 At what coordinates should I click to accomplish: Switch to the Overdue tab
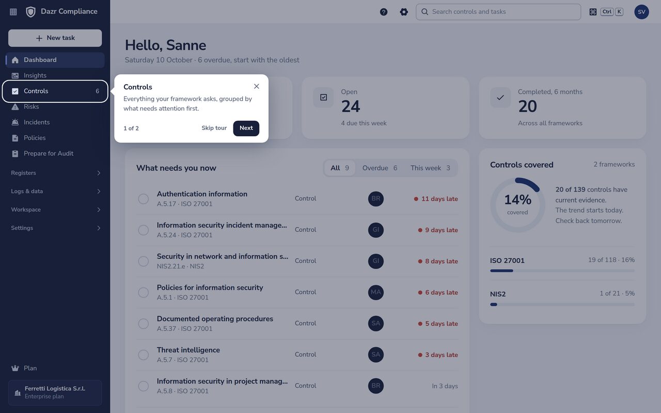click(380, 168)
